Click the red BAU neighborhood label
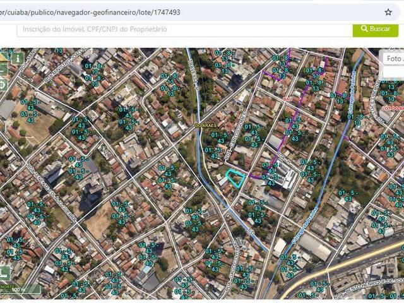The image size is (404, 303). pos(287,99)
